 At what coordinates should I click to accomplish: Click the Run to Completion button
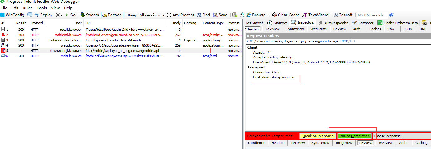click(x=355, y=136)
